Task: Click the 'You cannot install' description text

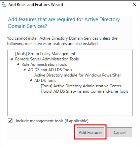Action: [62, 41]
